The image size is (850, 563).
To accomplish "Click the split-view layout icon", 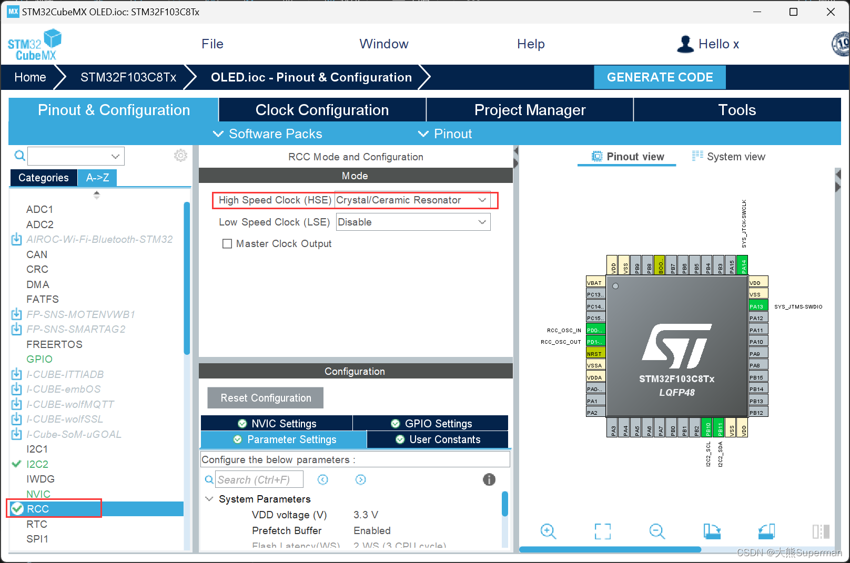I will (821, 531).
